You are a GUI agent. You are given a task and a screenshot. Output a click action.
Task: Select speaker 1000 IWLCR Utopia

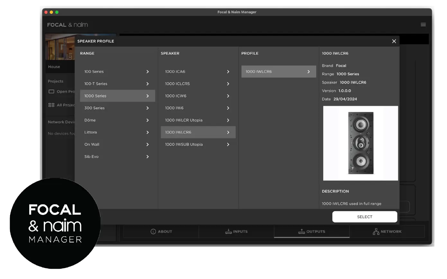point(198,120)
